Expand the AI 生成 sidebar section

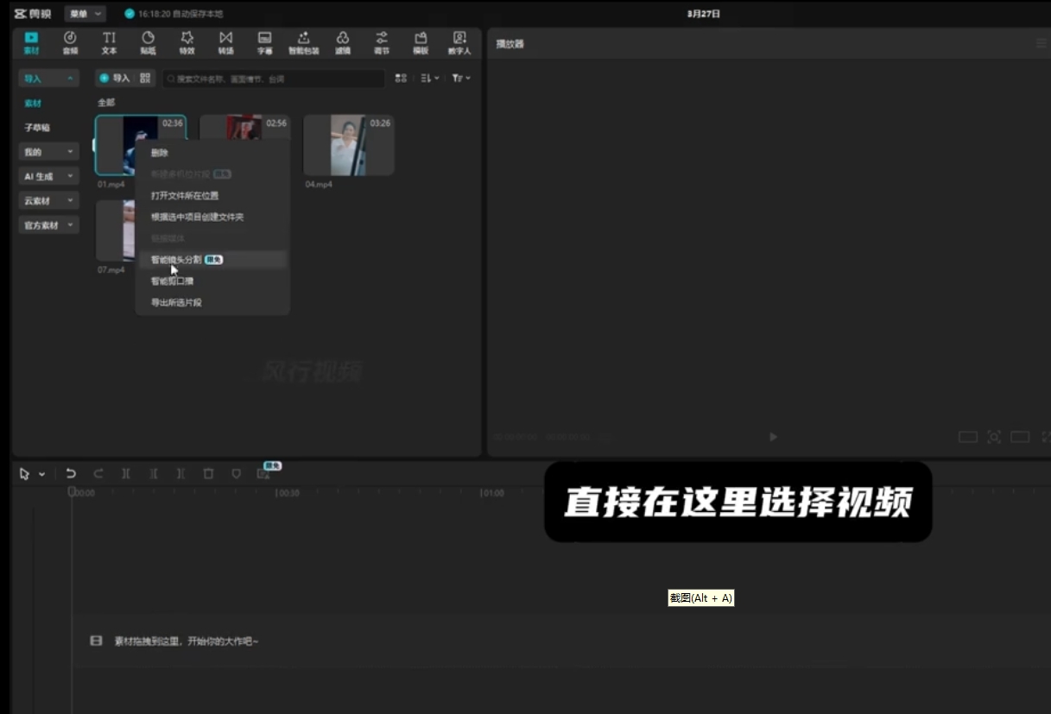pyautogui.click(x=48, y=176)
